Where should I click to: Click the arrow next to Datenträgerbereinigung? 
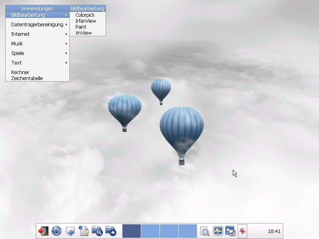click(x=66, y=25)
